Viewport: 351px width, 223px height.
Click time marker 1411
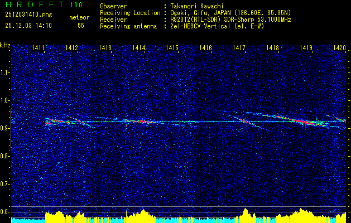point(38,48)
